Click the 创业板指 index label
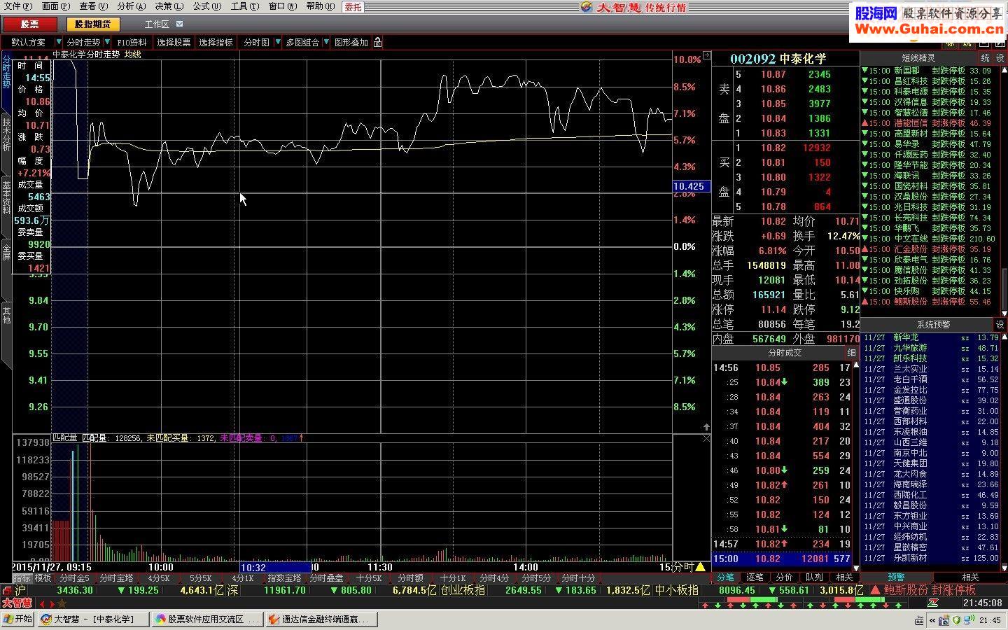The image size is (1008, 630). click(463, 590)
